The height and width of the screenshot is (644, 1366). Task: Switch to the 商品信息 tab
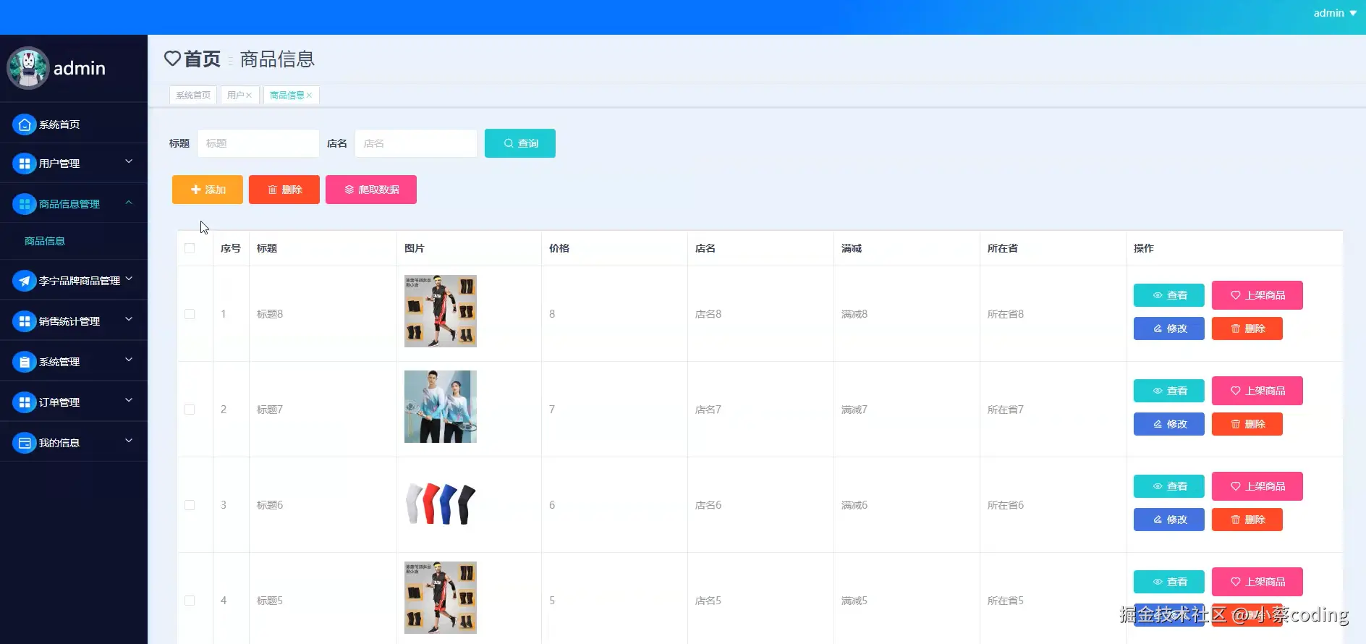[x=291, y=96]
